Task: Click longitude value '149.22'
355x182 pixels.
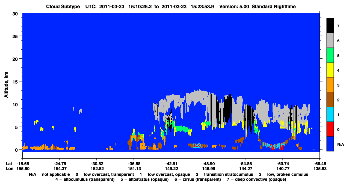Action: click(x=171, y=169)
